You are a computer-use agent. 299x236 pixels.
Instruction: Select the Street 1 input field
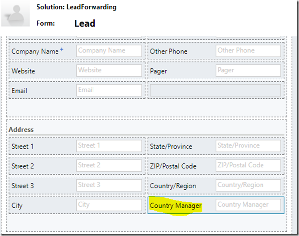coord(109,146)
